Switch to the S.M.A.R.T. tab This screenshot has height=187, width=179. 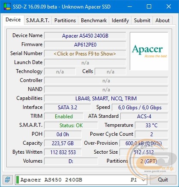click(38, 20)
